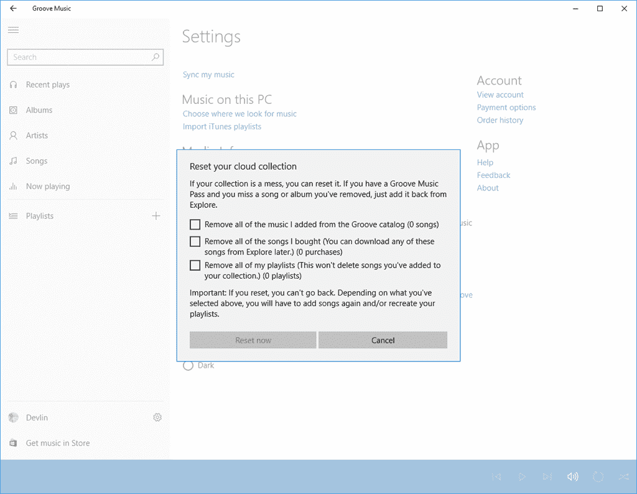The image size is (637, 494).
Task: Click the Devlin profile avatar
Action: point(14,417)
